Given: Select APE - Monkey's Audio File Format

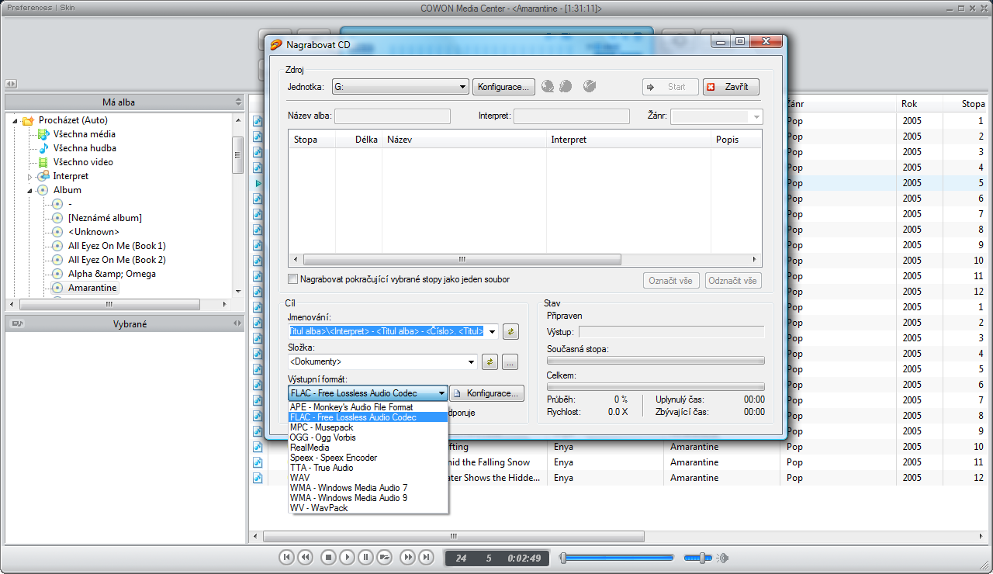Looking at the screenshot, I should point(368,407).
